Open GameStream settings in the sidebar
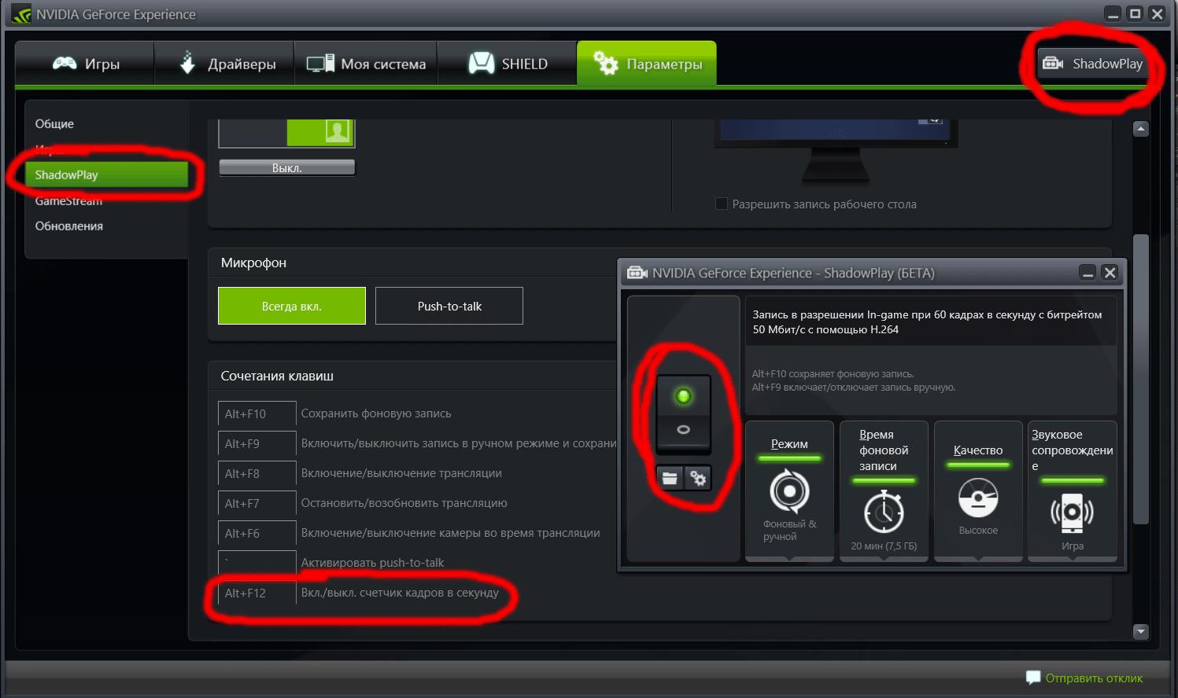This screenshot has width=1178, height=698. click(x=68, y=201)
